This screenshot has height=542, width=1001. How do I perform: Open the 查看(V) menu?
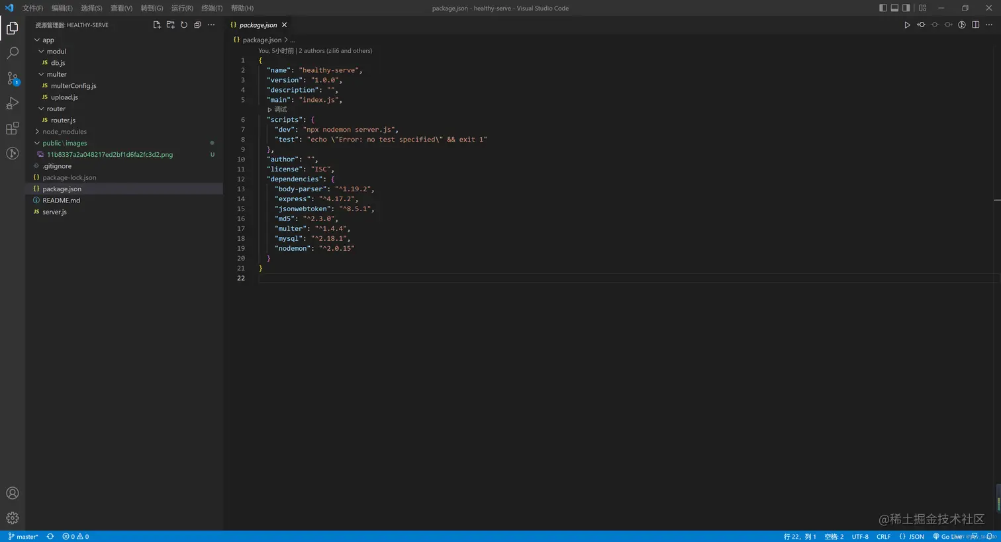(121, 8)
